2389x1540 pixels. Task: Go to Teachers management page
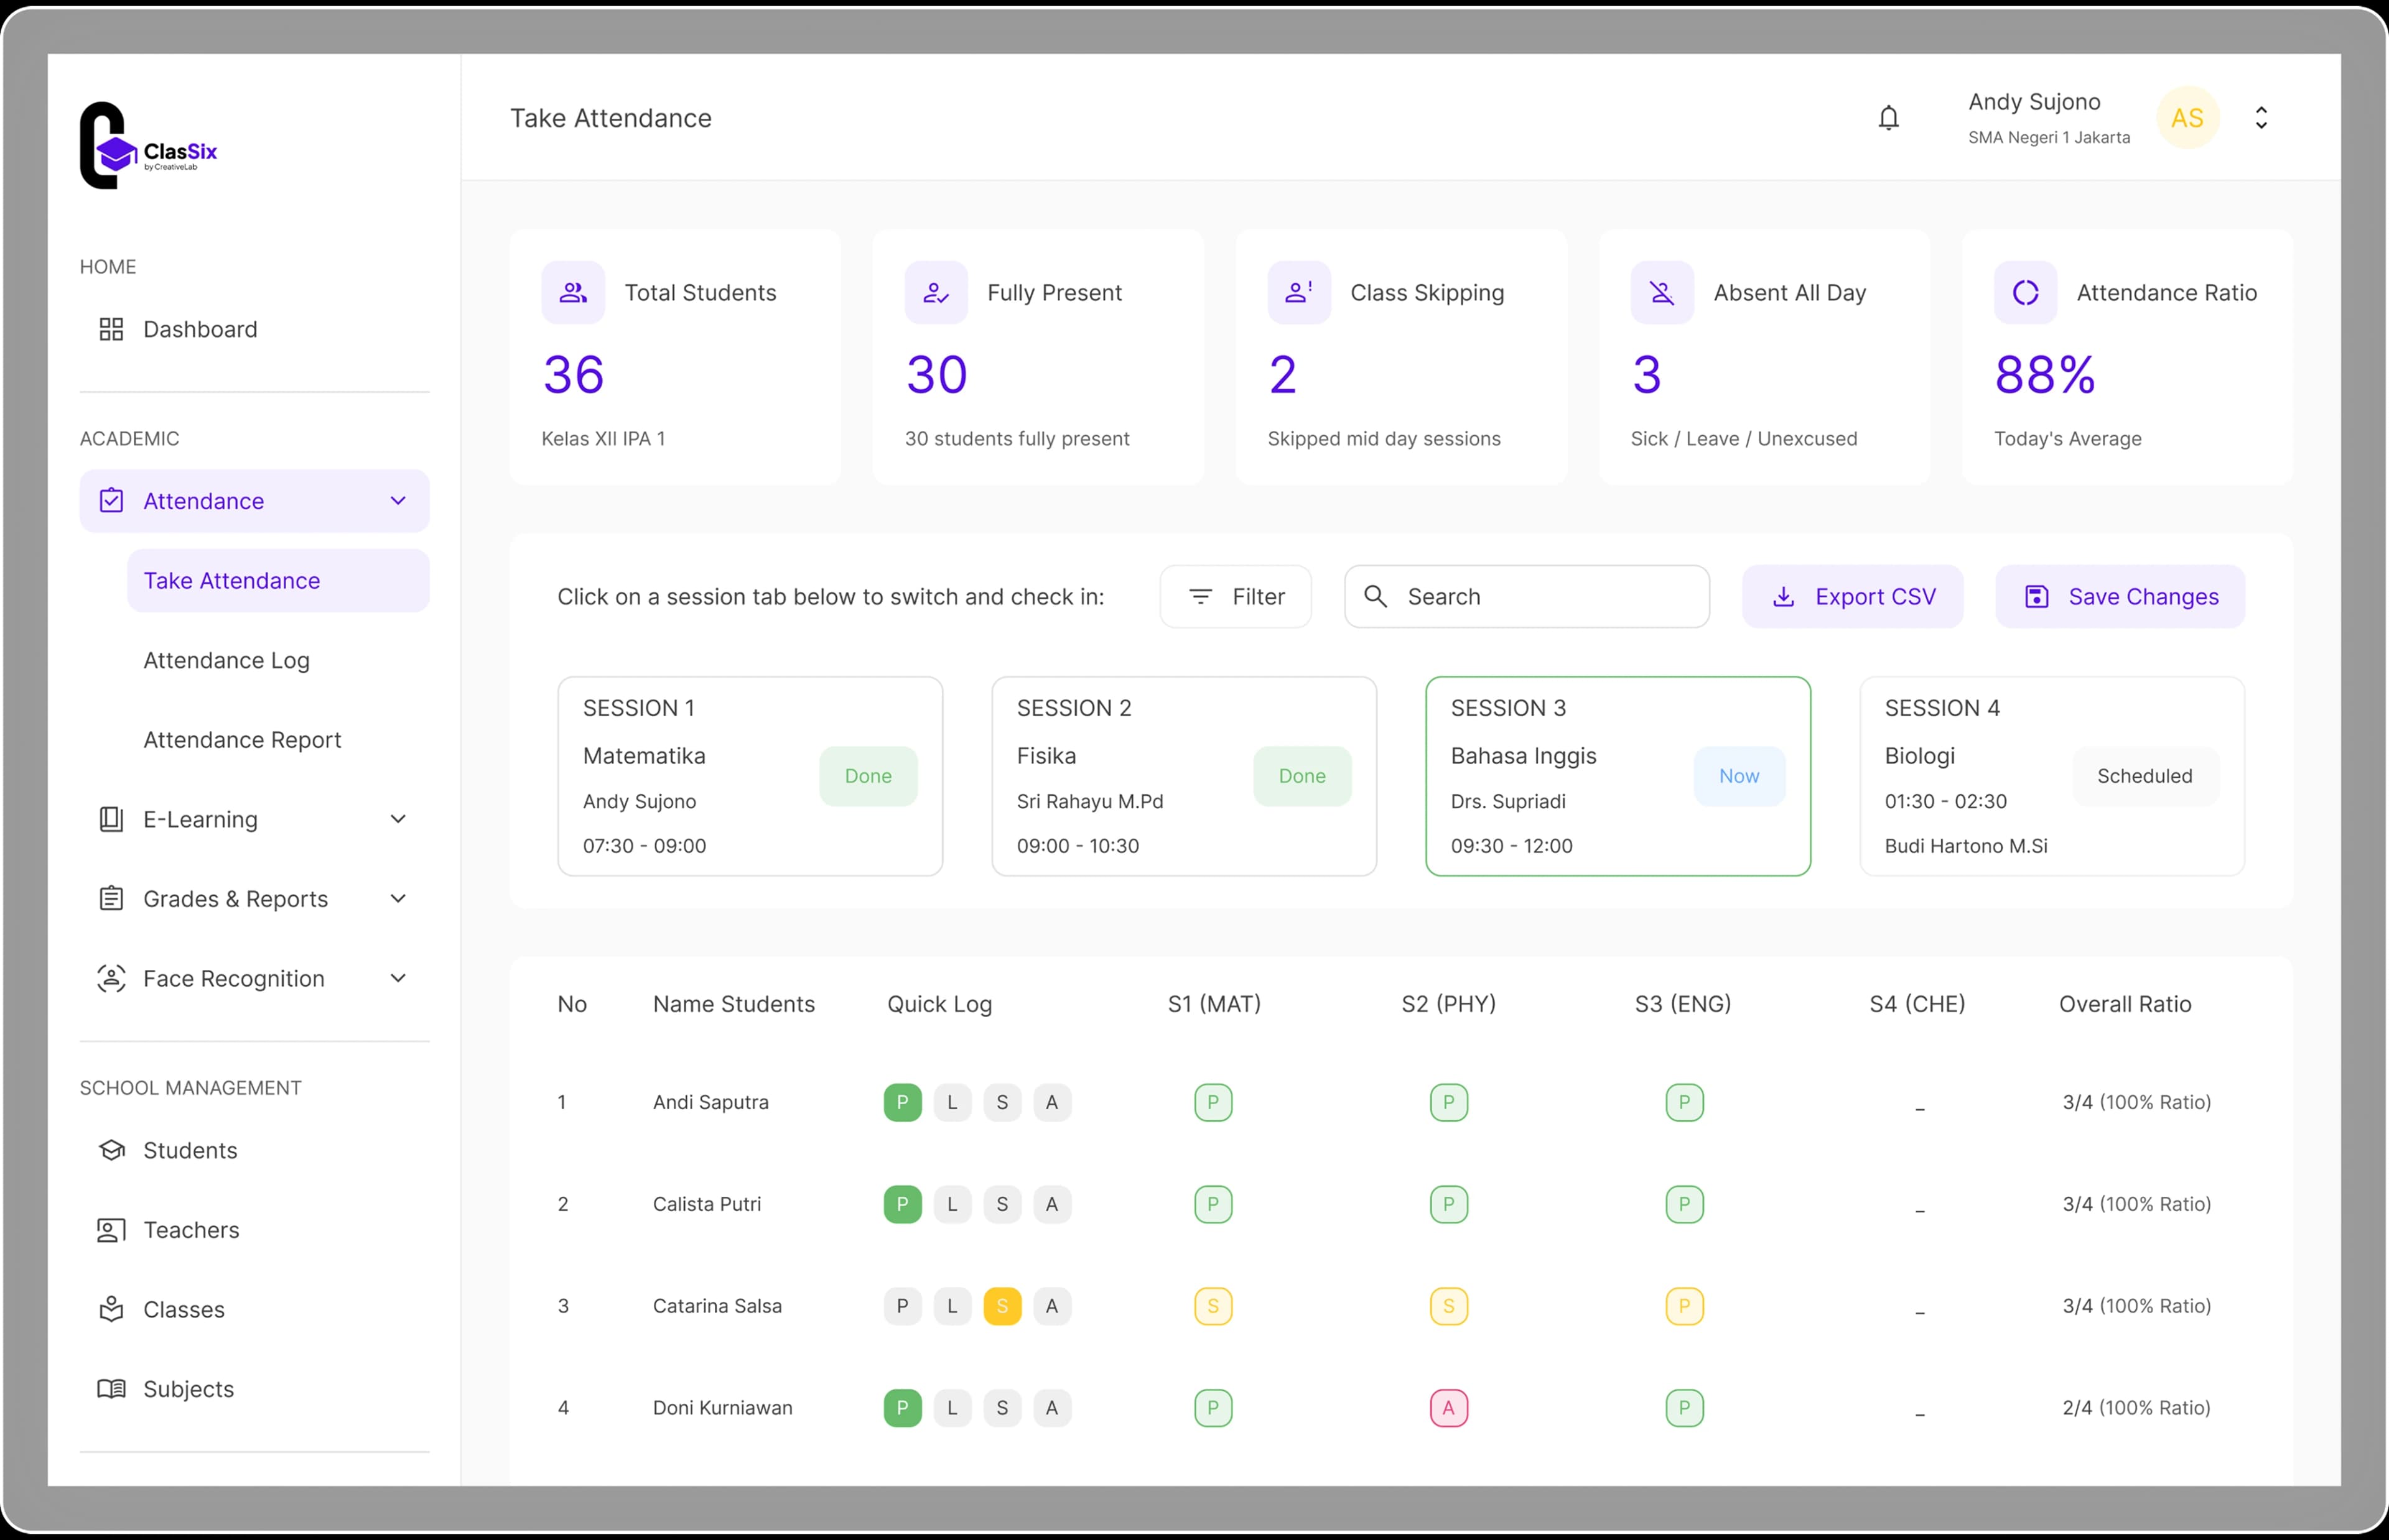[x=254, y=1230]
